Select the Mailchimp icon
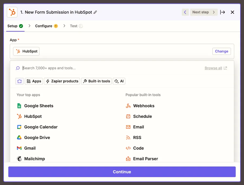Image resolution: width=244 pixels, height=185 pixels. click(x=19, y=159)
